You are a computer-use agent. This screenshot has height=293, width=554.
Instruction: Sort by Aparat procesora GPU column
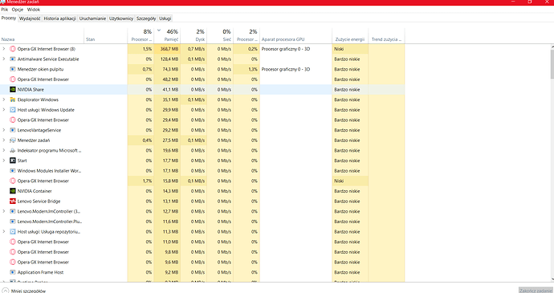point(295,35)
